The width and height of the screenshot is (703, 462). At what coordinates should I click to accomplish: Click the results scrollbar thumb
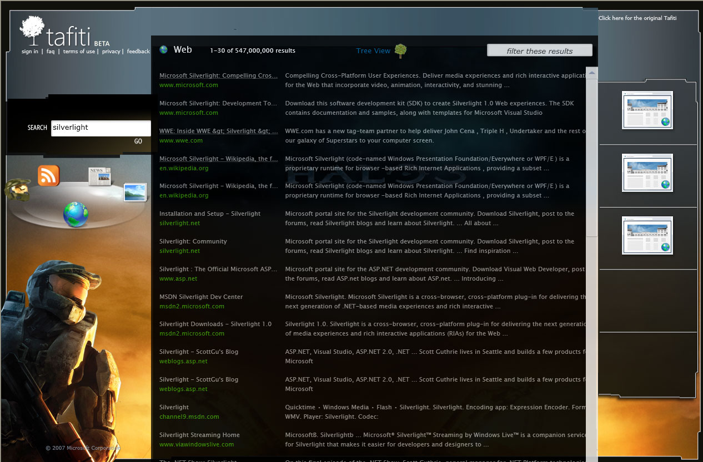tap(592, 157)
